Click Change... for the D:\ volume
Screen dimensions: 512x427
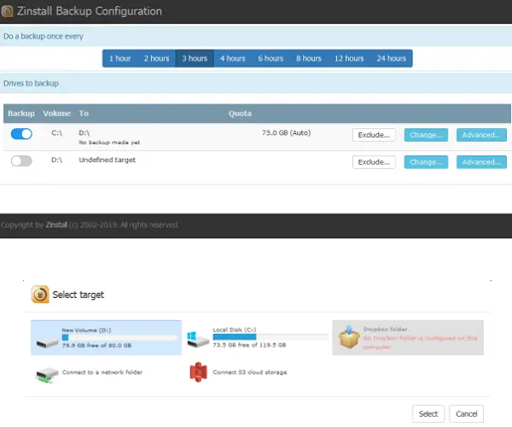(426, 162)
